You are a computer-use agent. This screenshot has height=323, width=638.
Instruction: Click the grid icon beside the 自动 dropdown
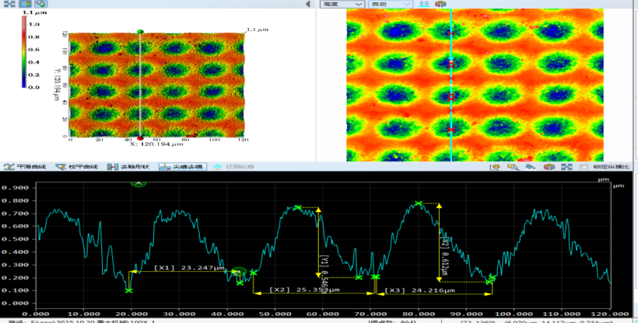pos(425,5)
